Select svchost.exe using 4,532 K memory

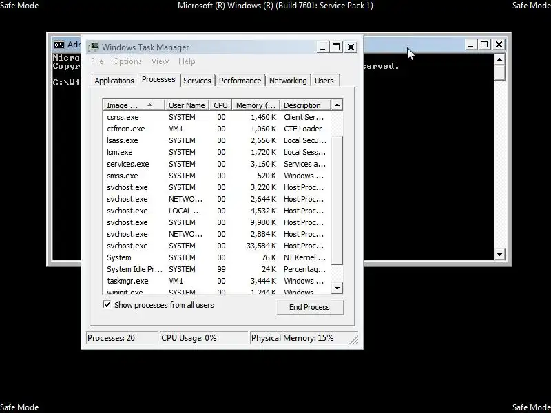(217, 211)
